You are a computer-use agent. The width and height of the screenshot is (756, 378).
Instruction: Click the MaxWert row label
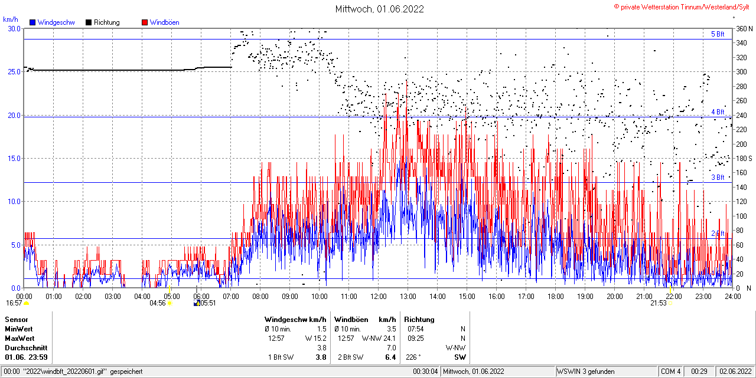coord(20,338)
